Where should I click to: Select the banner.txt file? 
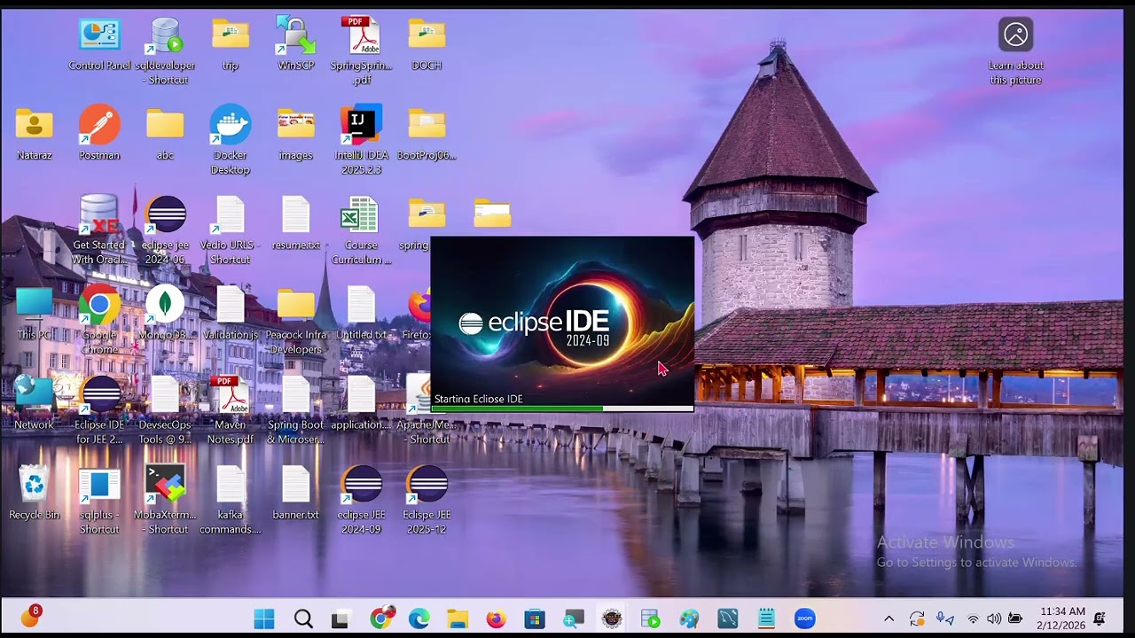[x=296, y=493]
